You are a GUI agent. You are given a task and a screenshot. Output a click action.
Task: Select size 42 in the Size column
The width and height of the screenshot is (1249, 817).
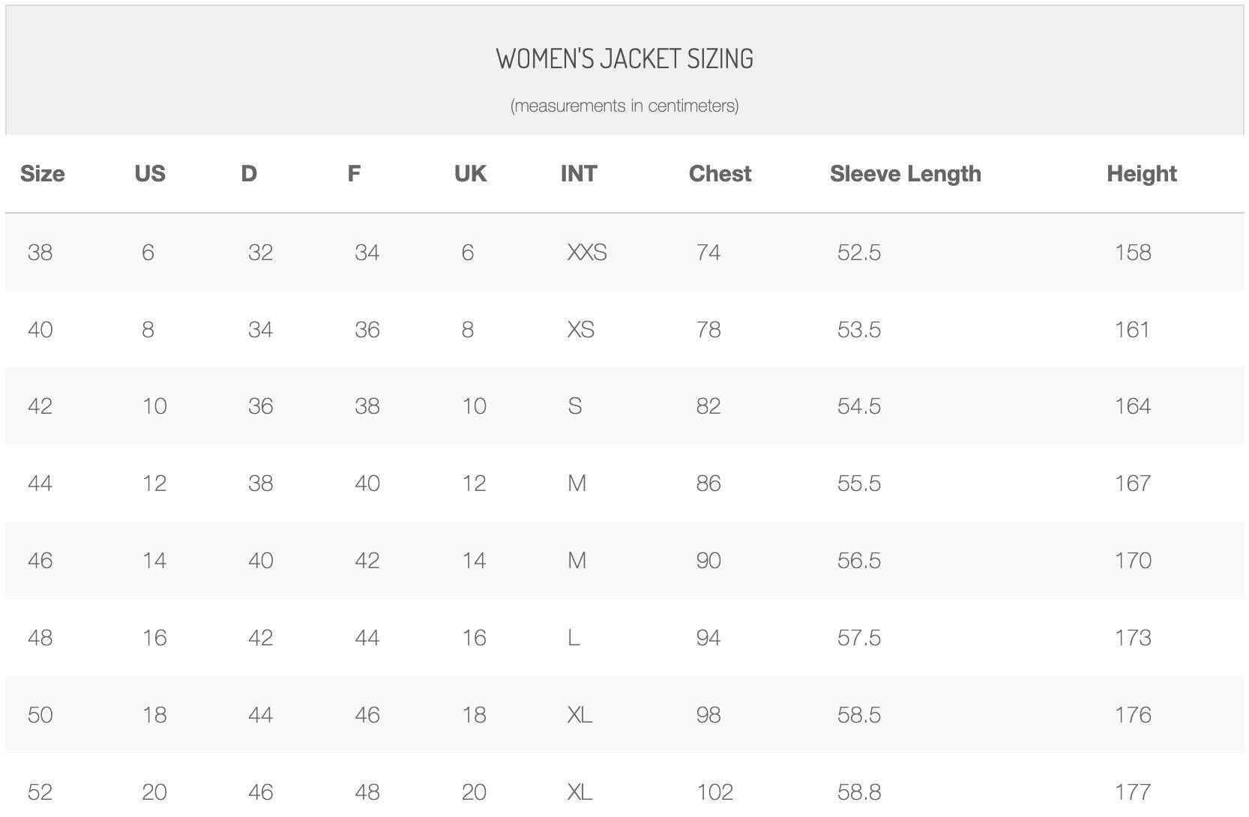click(x=40, y=406)
